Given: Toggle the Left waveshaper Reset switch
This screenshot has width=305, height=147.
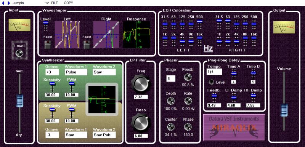Looking at the screenshot, I should 47,45.
